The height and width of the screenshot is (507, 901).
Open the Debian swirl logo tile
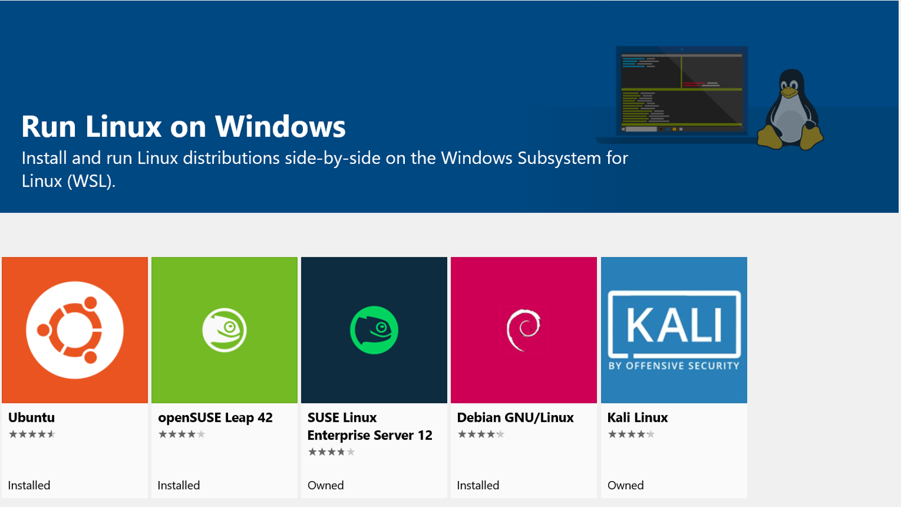524,330
